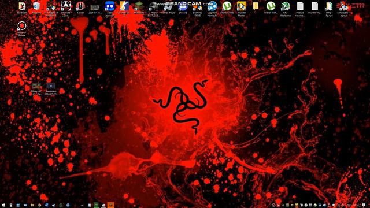
Task: Select the murder my... text file
Action: click(314, 8)
